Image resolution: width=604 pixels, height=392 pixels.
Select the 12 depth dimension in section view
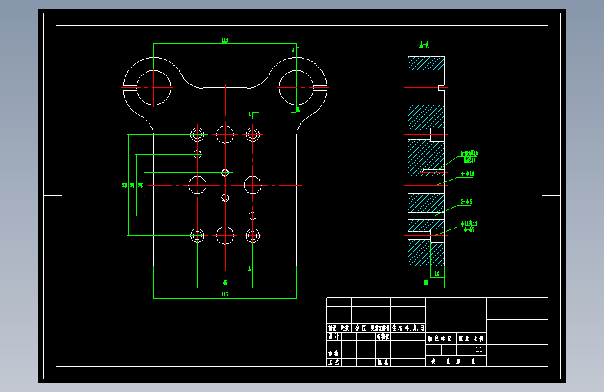point(437,273)
